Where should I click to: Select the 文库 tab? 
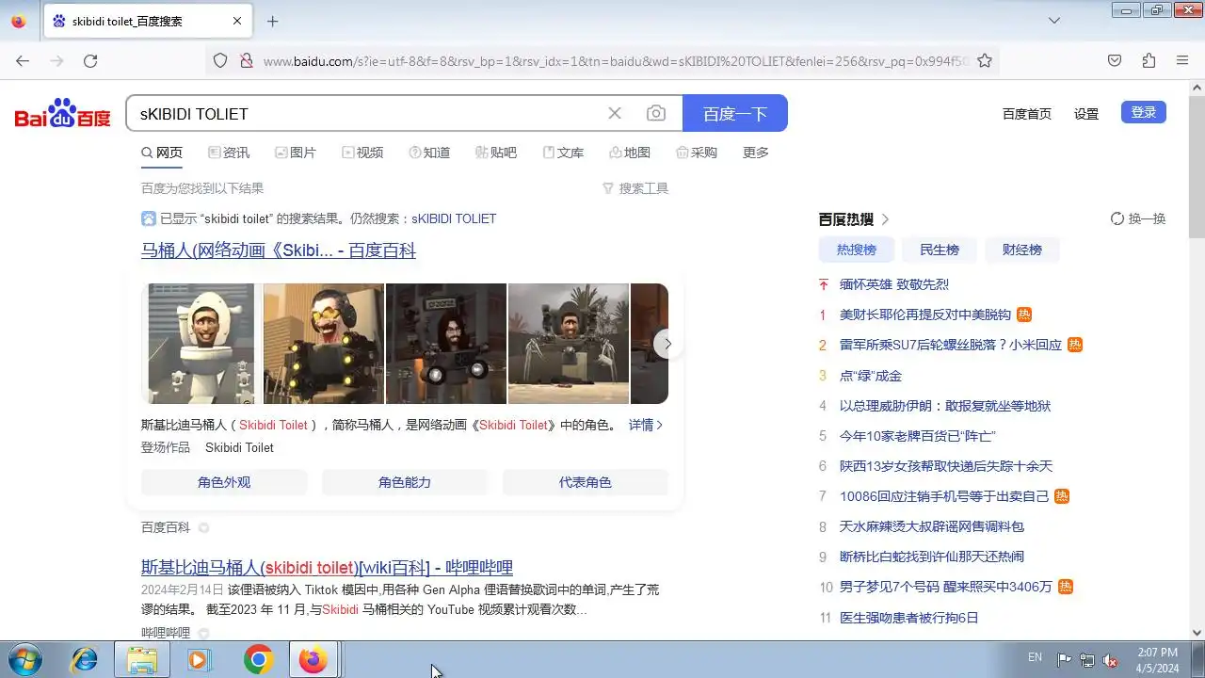point(563,153)
